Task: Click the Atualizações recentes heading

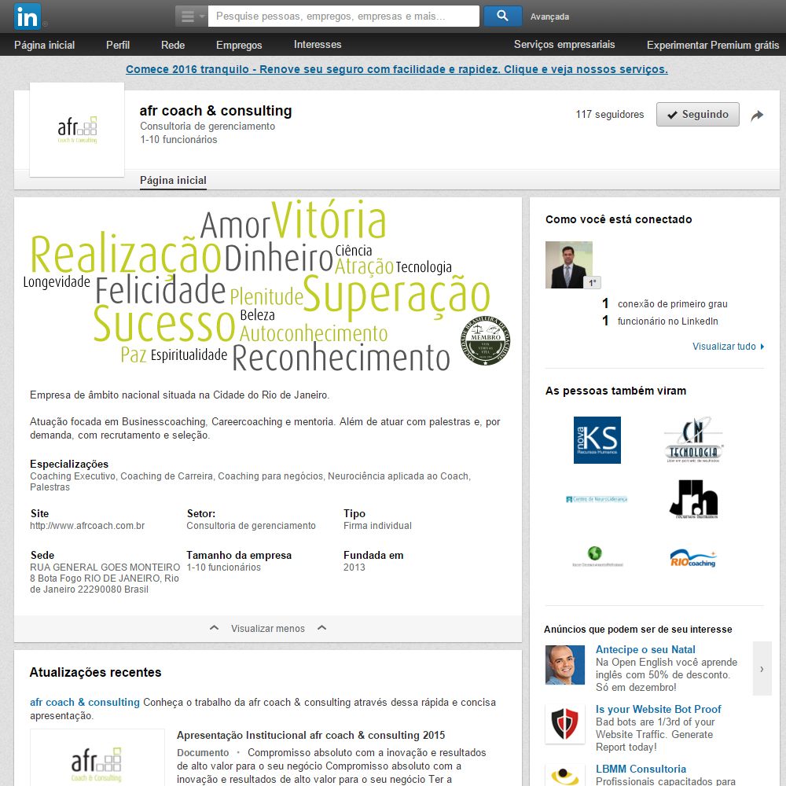Action: tap(95, 672)
